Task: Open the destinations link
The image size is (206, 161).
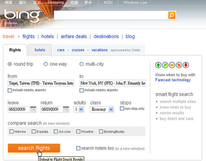Action: tap(106, 36)
